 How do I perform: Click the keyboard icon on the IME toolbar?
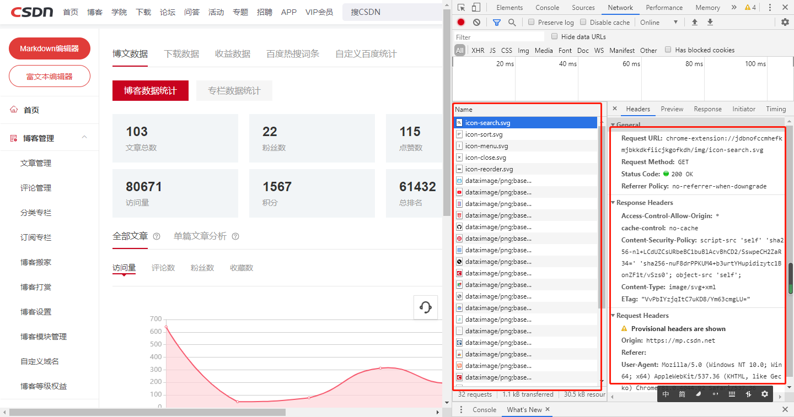(731, 394)
